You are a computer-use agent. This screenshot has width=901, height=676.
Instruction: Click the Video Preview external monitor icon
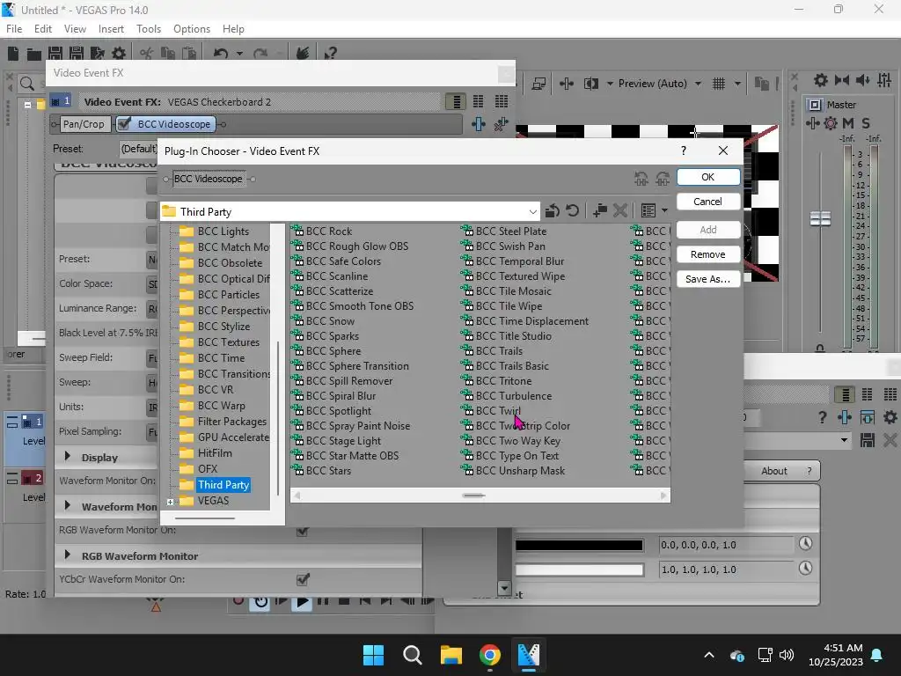point(538,84)
